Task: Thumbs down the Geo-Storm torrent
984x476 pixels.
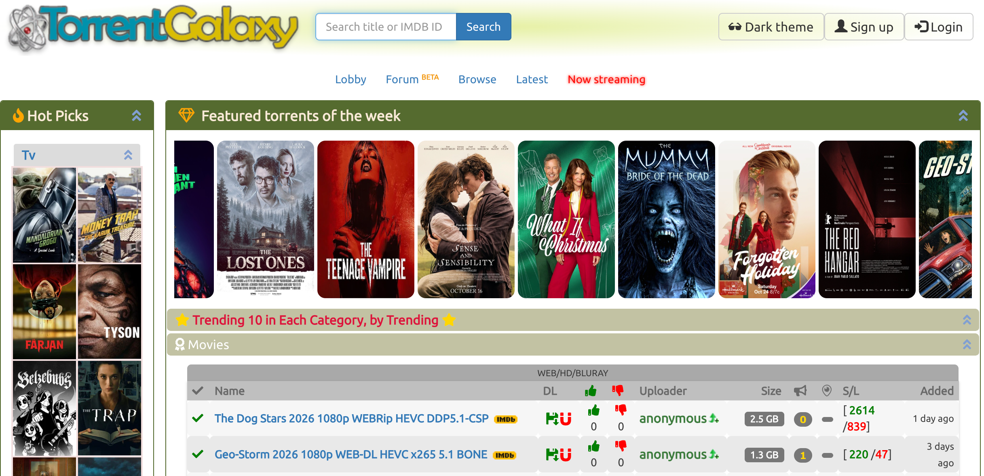Action: [x=621, y=447]
